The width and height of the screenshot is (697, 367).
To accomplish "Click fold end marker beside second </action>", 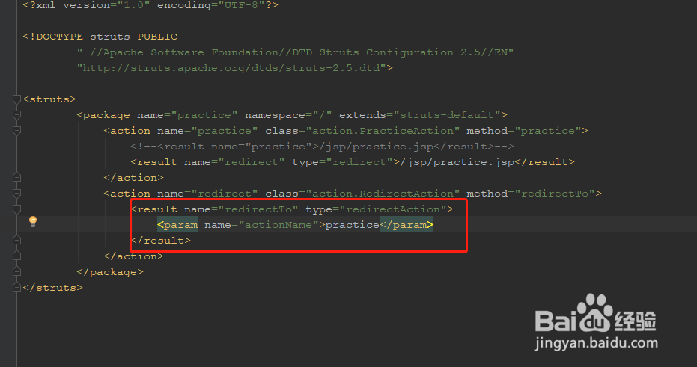I will click(x=17, y=256).
